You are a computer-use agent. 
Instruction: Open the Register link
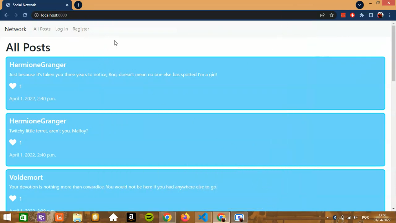[x=81, y=29]
